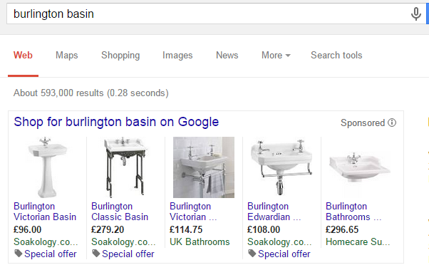Click the tag icon under Classic Basin

96,254
